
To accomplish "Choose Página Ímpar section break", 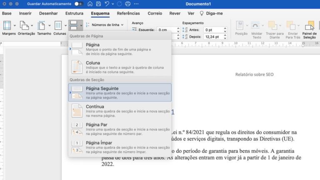I will (x=120, y=147).
